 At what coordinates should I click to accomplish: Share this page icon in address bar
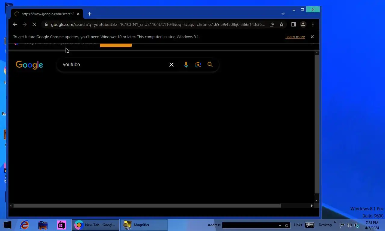(x=272, y=24)
